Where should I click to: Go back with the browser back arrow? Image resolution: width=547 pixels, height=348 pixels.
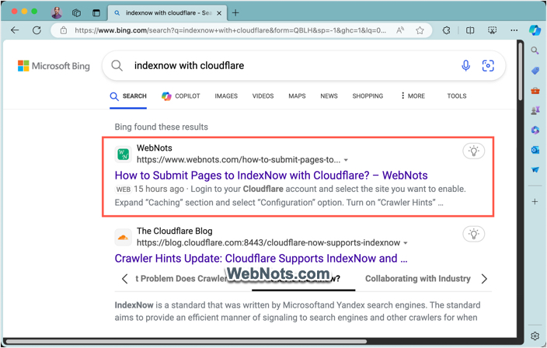[x=15, y=30]
